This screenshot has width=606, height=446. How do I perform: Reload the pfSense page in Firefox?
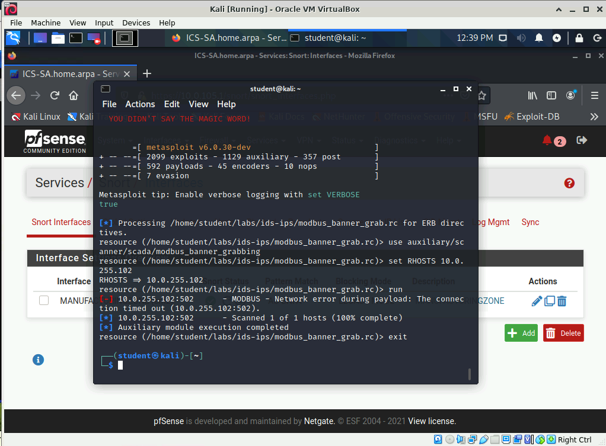[55, 95]
